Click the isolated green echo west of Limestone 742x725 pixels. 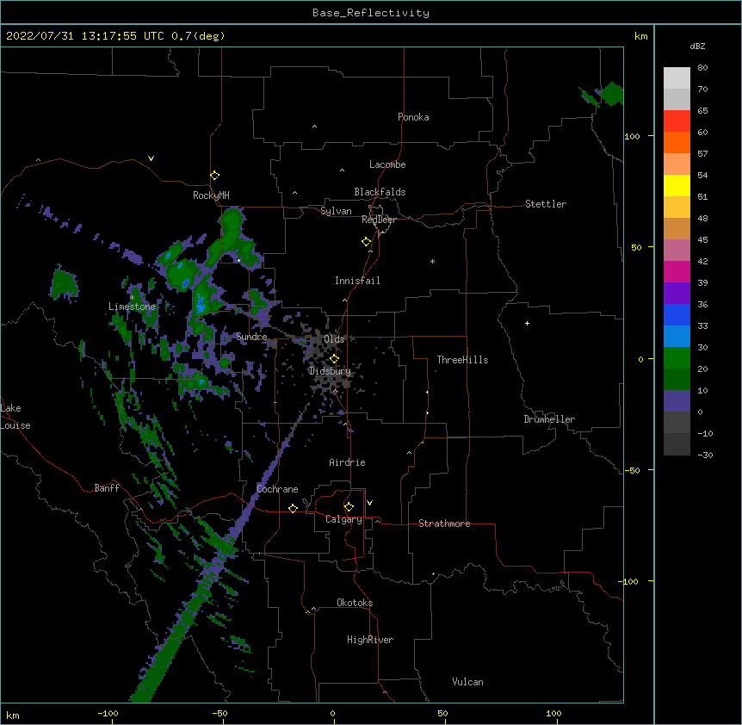(64, 284)
